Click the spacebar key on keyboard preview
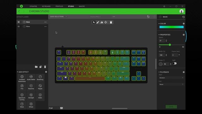Image resolution: width=202 pixels, height=114 pixels. pyautogui.click(x=90, y=79)
